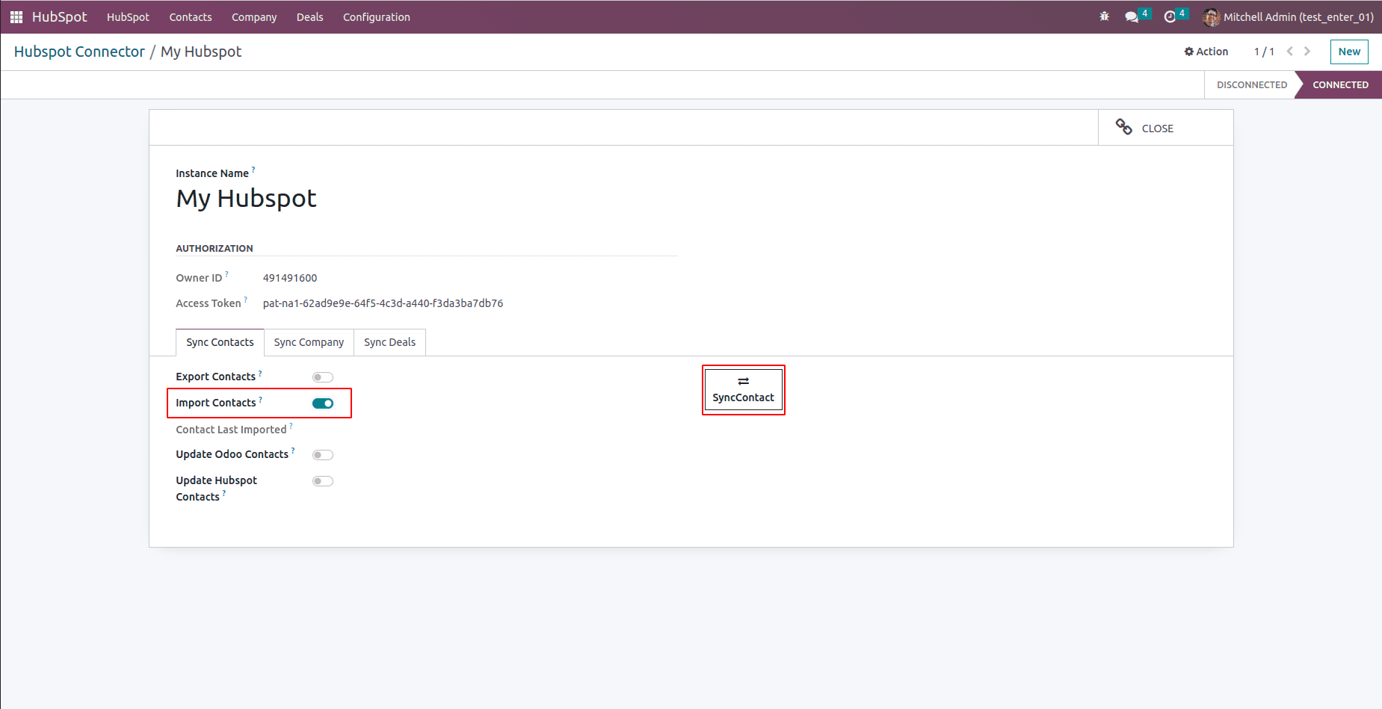Click the Contact Last Imported help mark

(x=291, y=425)
